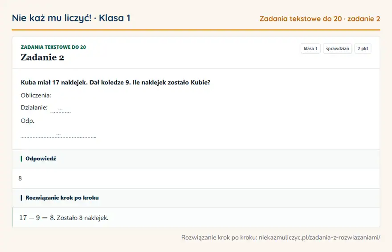Click the 'Nie każ mu liczyć! · Klasa 1' header title
This screenshot has width=392, height=252.
(71, 18)
